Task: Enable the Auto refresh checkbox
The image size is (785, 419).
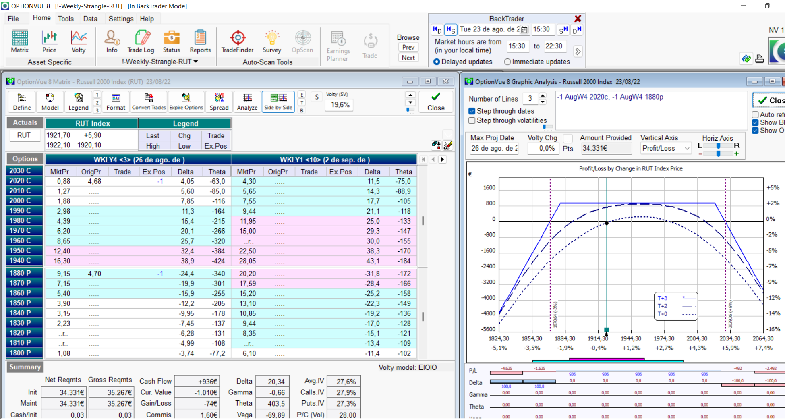Action: coord(755,114)
